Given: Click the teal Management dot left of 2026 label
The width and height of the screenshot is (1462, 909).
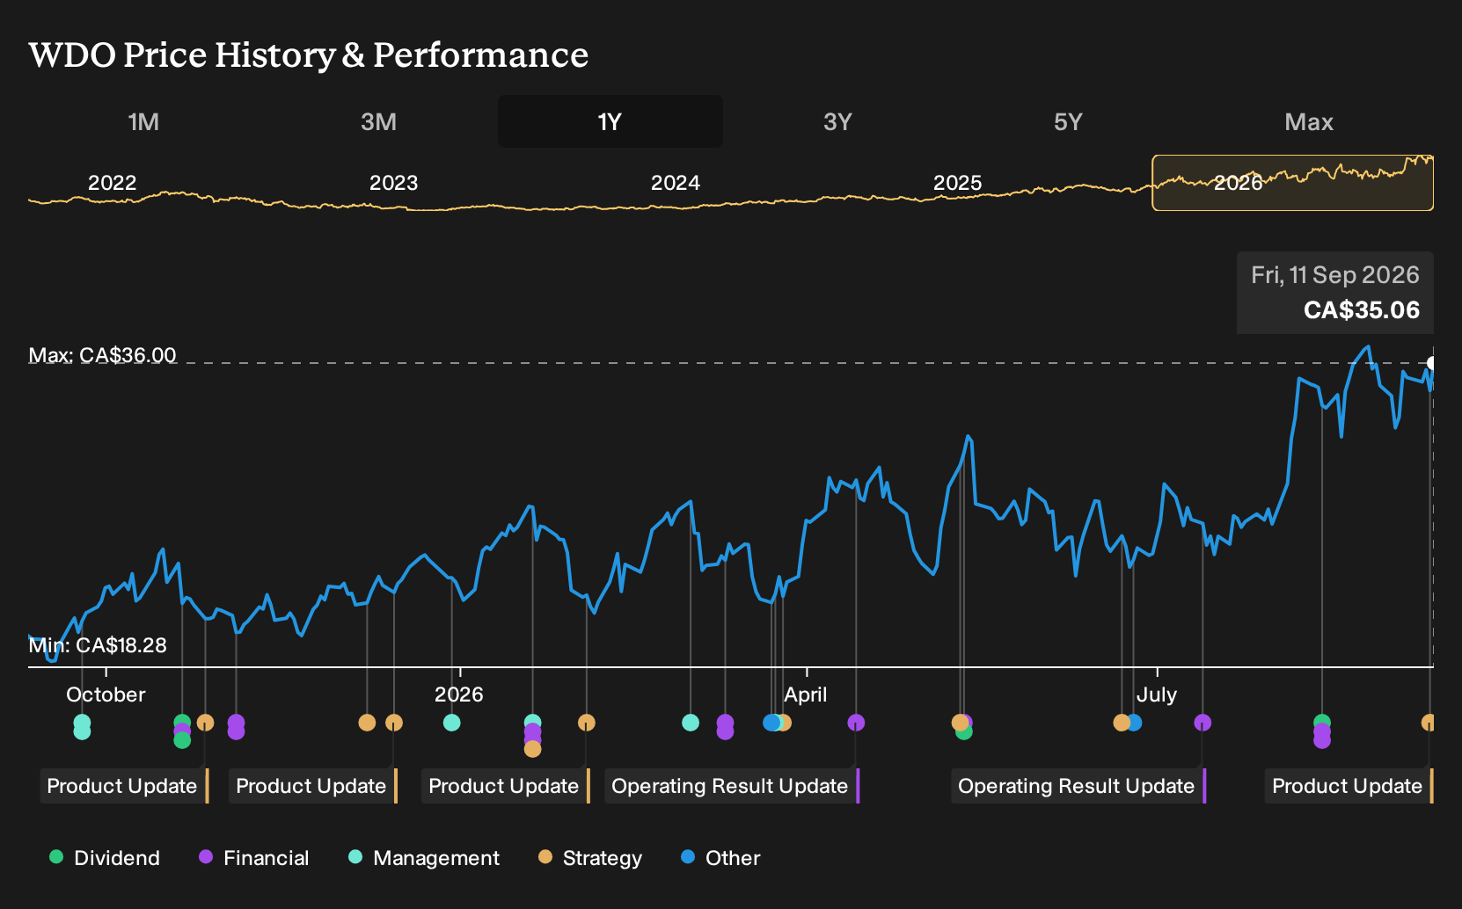Looking at the screenshot, I should click(451, 723).
